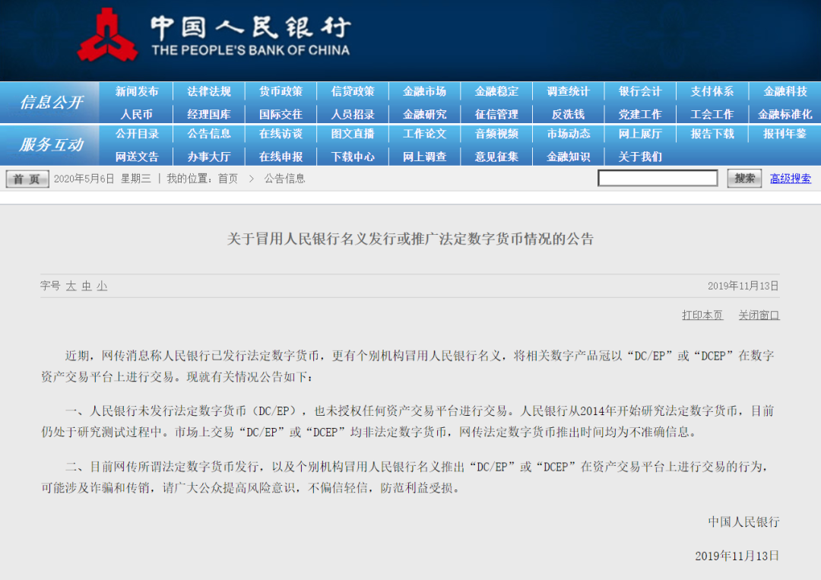Visit the 关于我们 page
The height and width of the screenshot is (580, 821).
tap(640, 157)
